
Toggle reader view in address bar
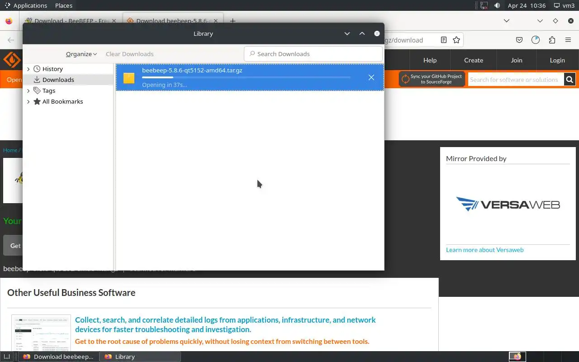(x=444, y=40)
